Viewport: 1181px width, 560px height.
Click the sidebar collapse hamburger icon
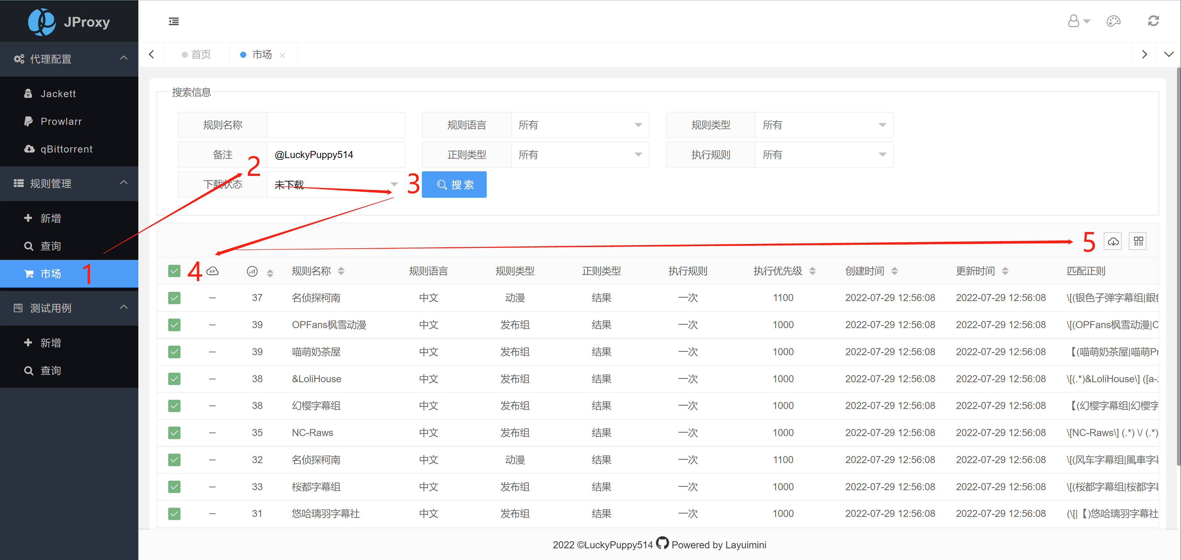(173, 22)
